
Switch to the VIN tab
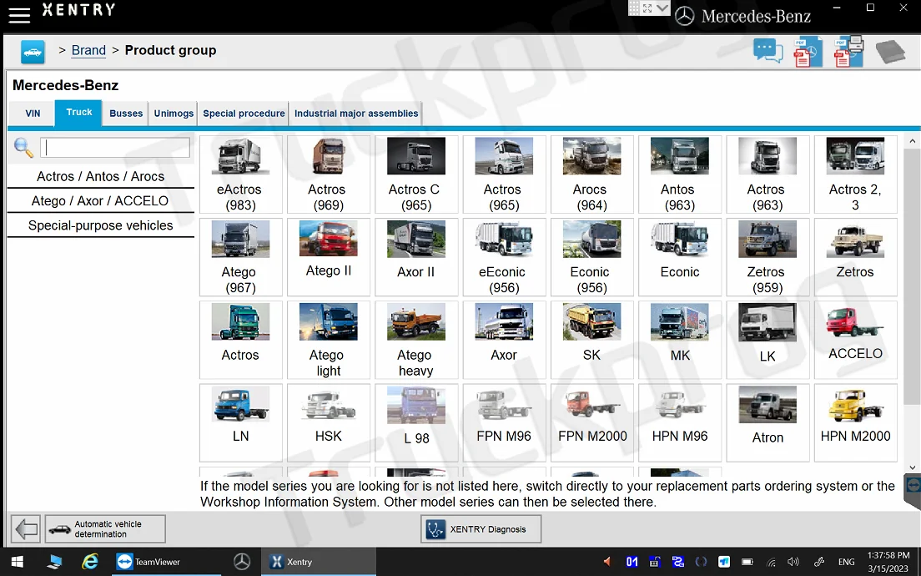[x=33, y=114]
